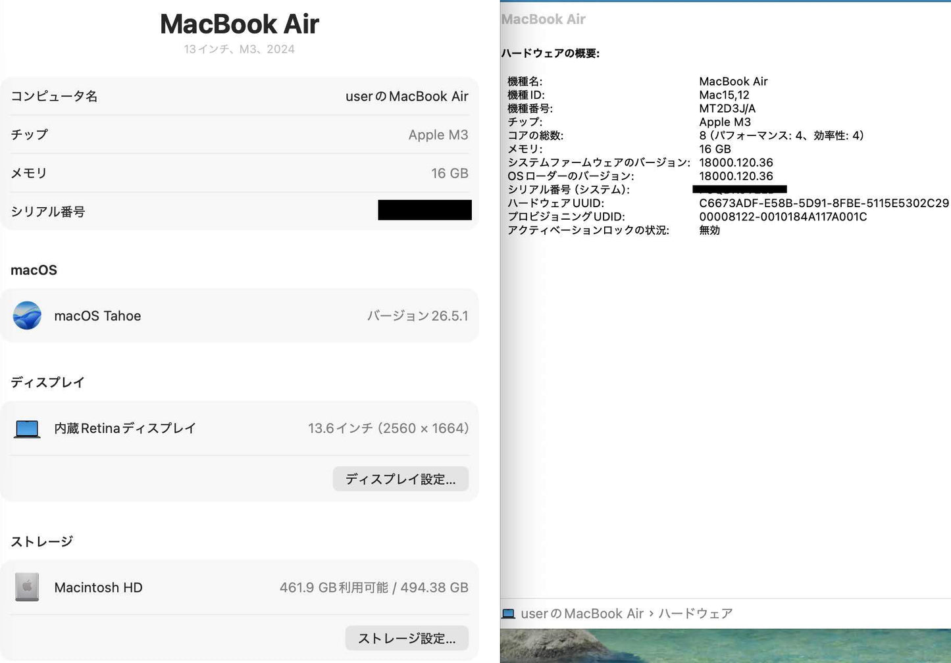
Task: Click the built-in Retina display laptop icon
Action: [27, 429]
